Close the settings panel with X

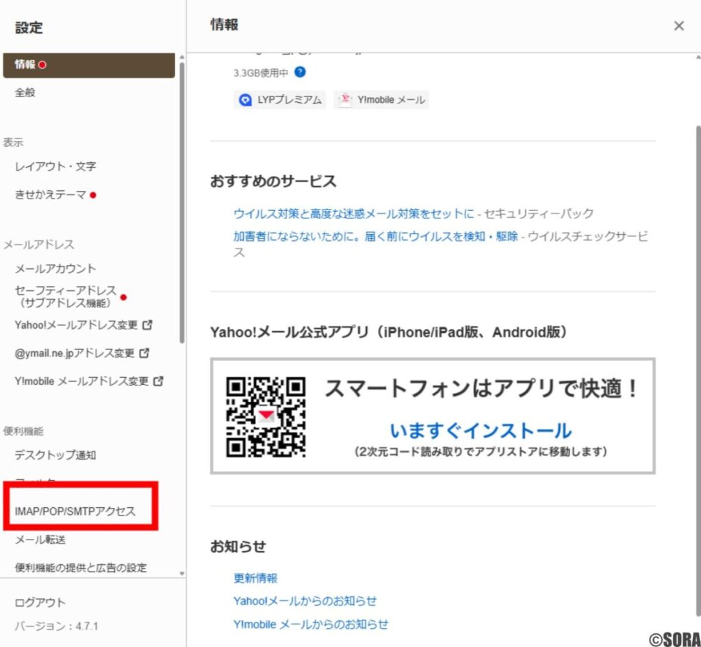678,26
